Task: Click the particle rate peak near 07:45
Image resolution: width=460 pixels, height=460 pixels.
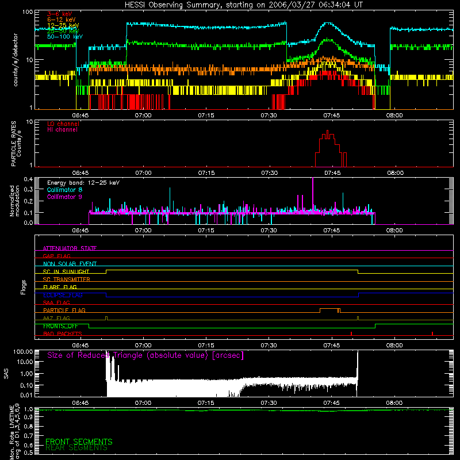Action: pos(328,133)
